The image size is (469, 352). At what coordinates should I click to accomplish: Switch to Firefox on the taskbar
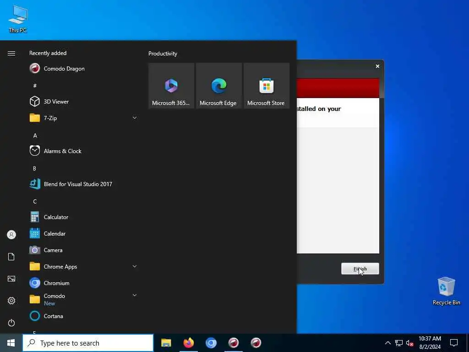click(x=188, y=343)
